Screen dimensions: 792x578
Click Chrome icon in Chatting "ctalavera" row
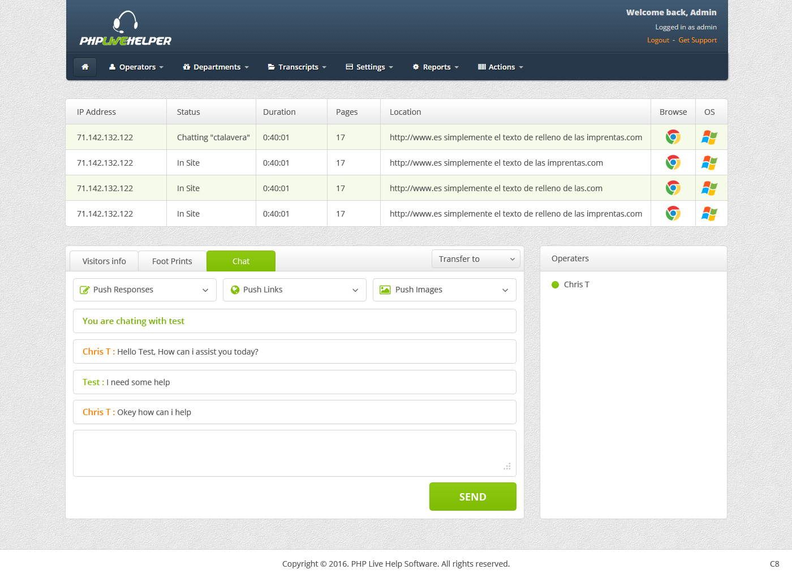(x=673, y=137)
